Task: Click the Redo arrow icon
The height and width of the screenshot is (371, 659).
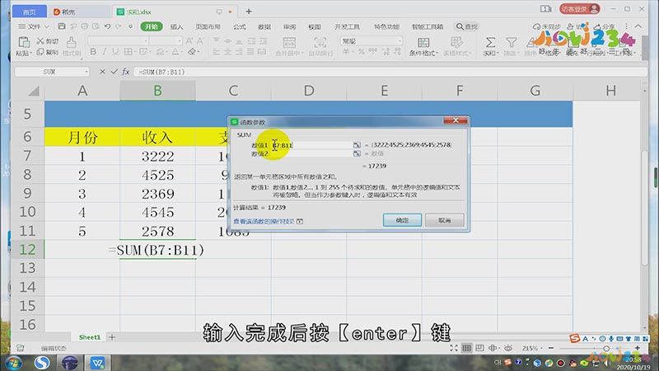Action: pos(119,26)
